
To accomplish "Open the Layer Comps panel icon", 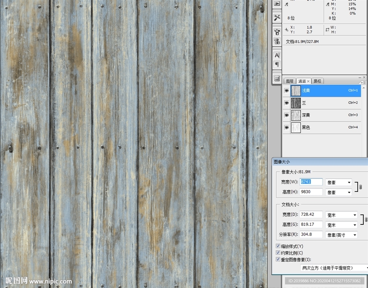I will 277,78.
